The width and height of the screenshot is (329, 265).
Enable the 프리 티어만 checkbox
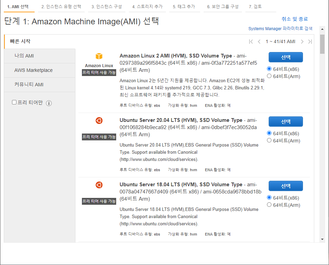(14, 102)
